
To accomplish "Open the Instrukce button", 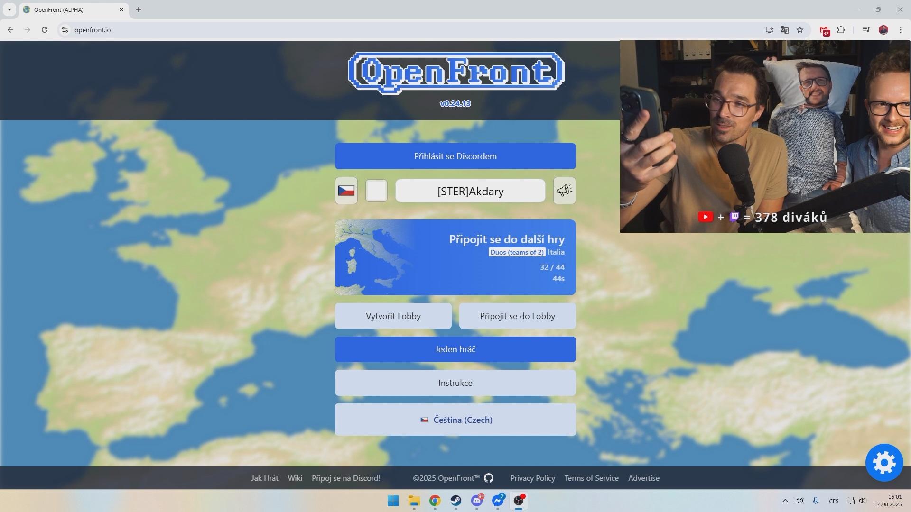I will coord(455,383).
